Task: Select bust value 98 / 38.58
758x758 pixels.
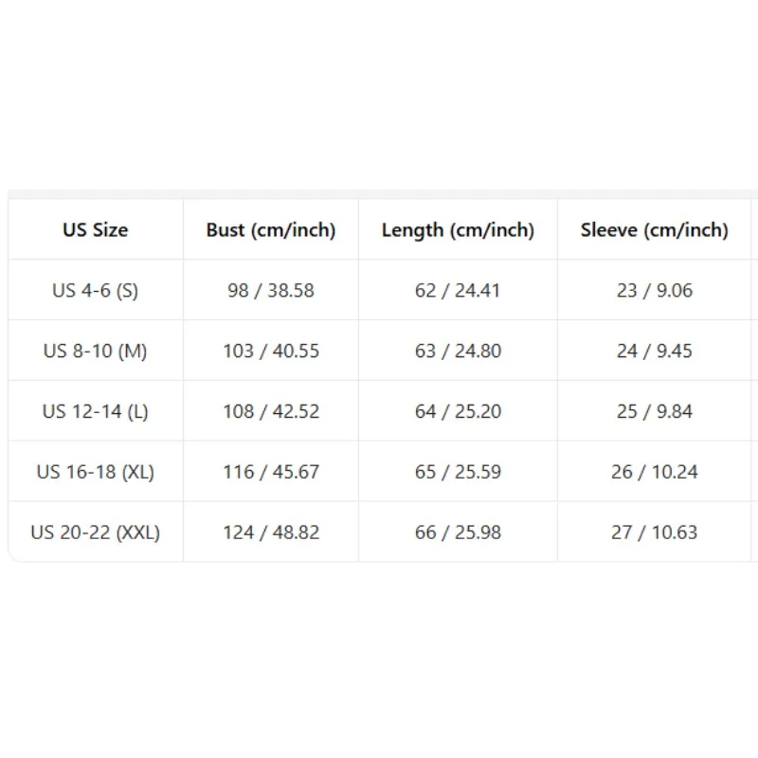Action: click(271, 290)
